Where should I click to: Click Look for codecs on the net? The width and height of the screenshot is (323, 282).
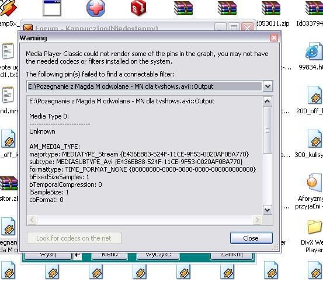74,238
